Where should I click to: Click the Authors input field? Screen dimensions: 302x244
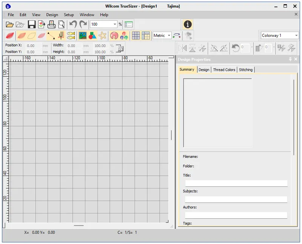point(236,215)
